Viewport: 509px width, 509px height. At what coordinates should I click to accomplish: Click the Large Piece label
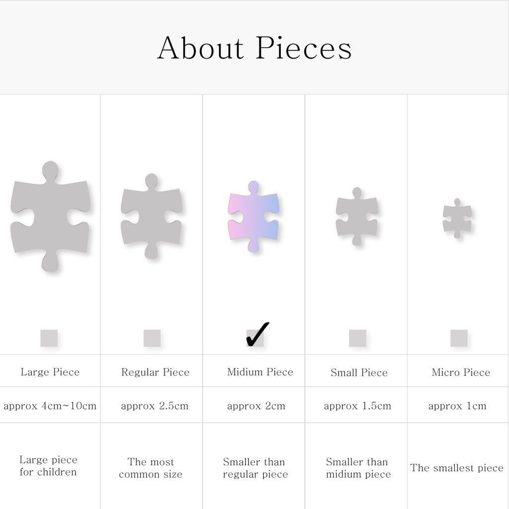[x=50, y=372]
